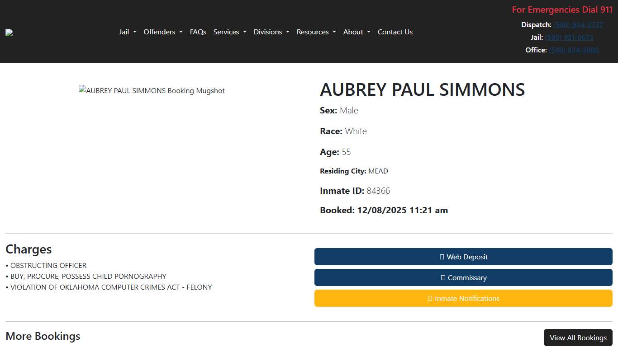Select FAQs in the navigation bar
The width and height of the screenshot is (618, 347).
[x=198, y=32]
